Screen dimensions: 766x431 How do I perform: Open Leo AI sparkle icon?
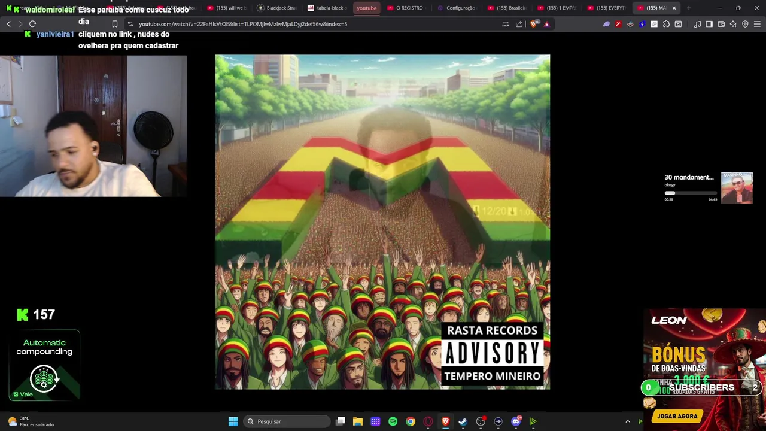pyautogui.click(x=733, y=24)
